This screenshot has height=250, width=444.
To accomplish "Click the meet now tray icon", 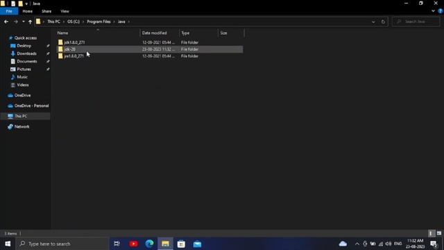I will coord(365,244).
